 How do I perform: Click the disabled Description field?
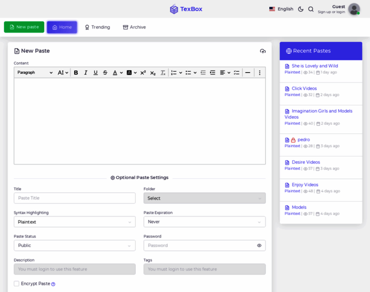(x=74, y=269)
